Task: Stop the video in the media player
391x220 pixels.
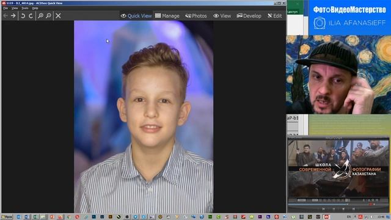Action: pos(343,209)
